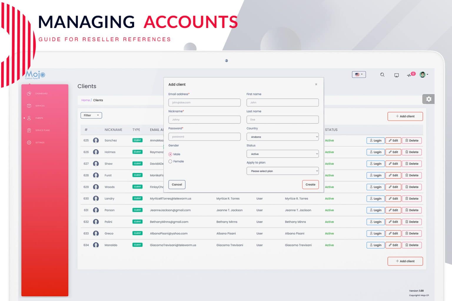Viewport: 452px width, 301px height.
Task: Click the avatar icon in Landry row
Action: (x=96, y=199)
